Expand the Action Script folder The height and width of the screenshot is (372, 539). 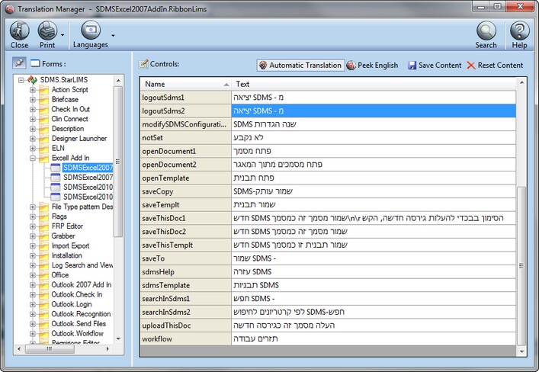point(33,90)
